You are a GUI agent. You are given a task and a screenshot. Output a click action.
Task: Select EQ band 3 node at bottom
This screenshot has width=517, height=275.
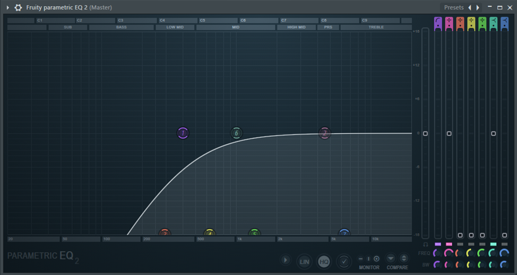click(165, 232)
